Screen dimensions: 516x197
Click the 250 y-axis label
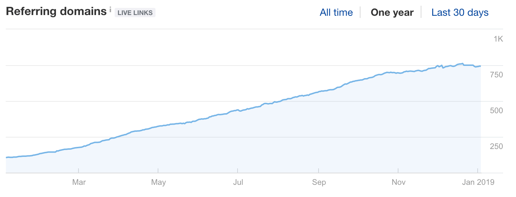[497, 146]
